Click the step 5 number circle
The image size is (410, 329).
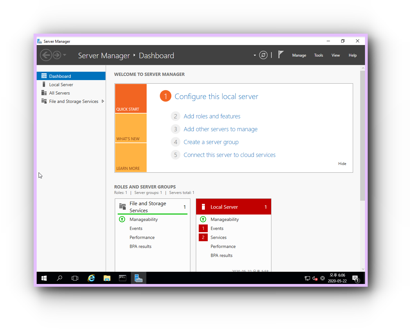pyautogui.click(x=176, y=155)
